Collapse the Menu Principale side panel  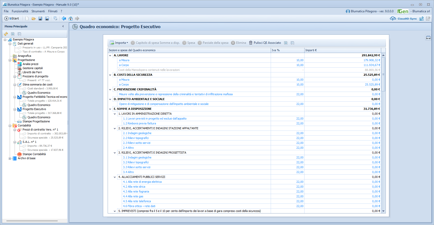point(63,26)
